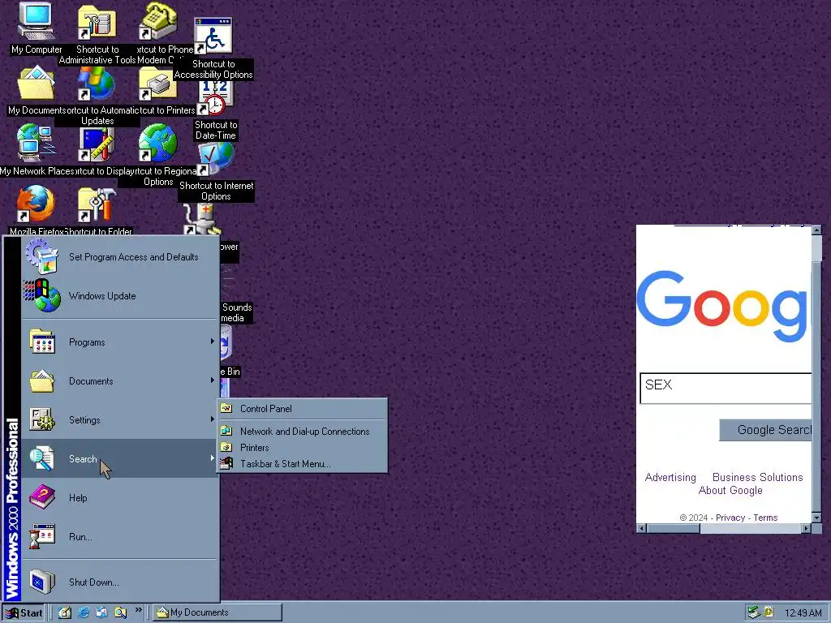Click the Show Desktop quick launch icon
The width and height of the screenshot is (831, 623).
coord(65,612)
